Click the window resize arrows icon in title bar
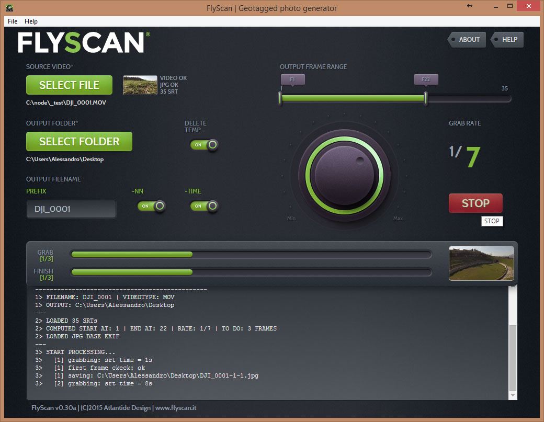This screenshot has width=544, height=422. (x=470, y=6)
